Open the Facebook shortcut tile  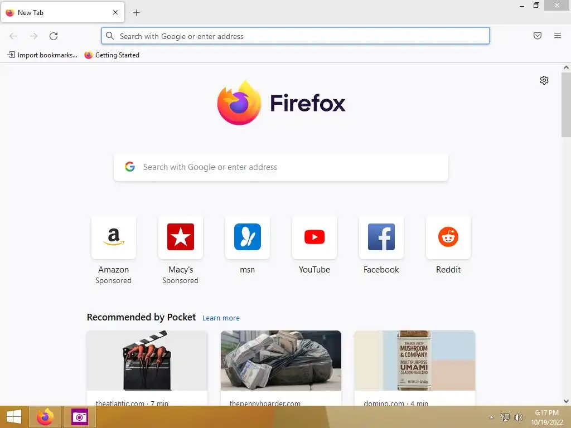[x=381, y=237]
